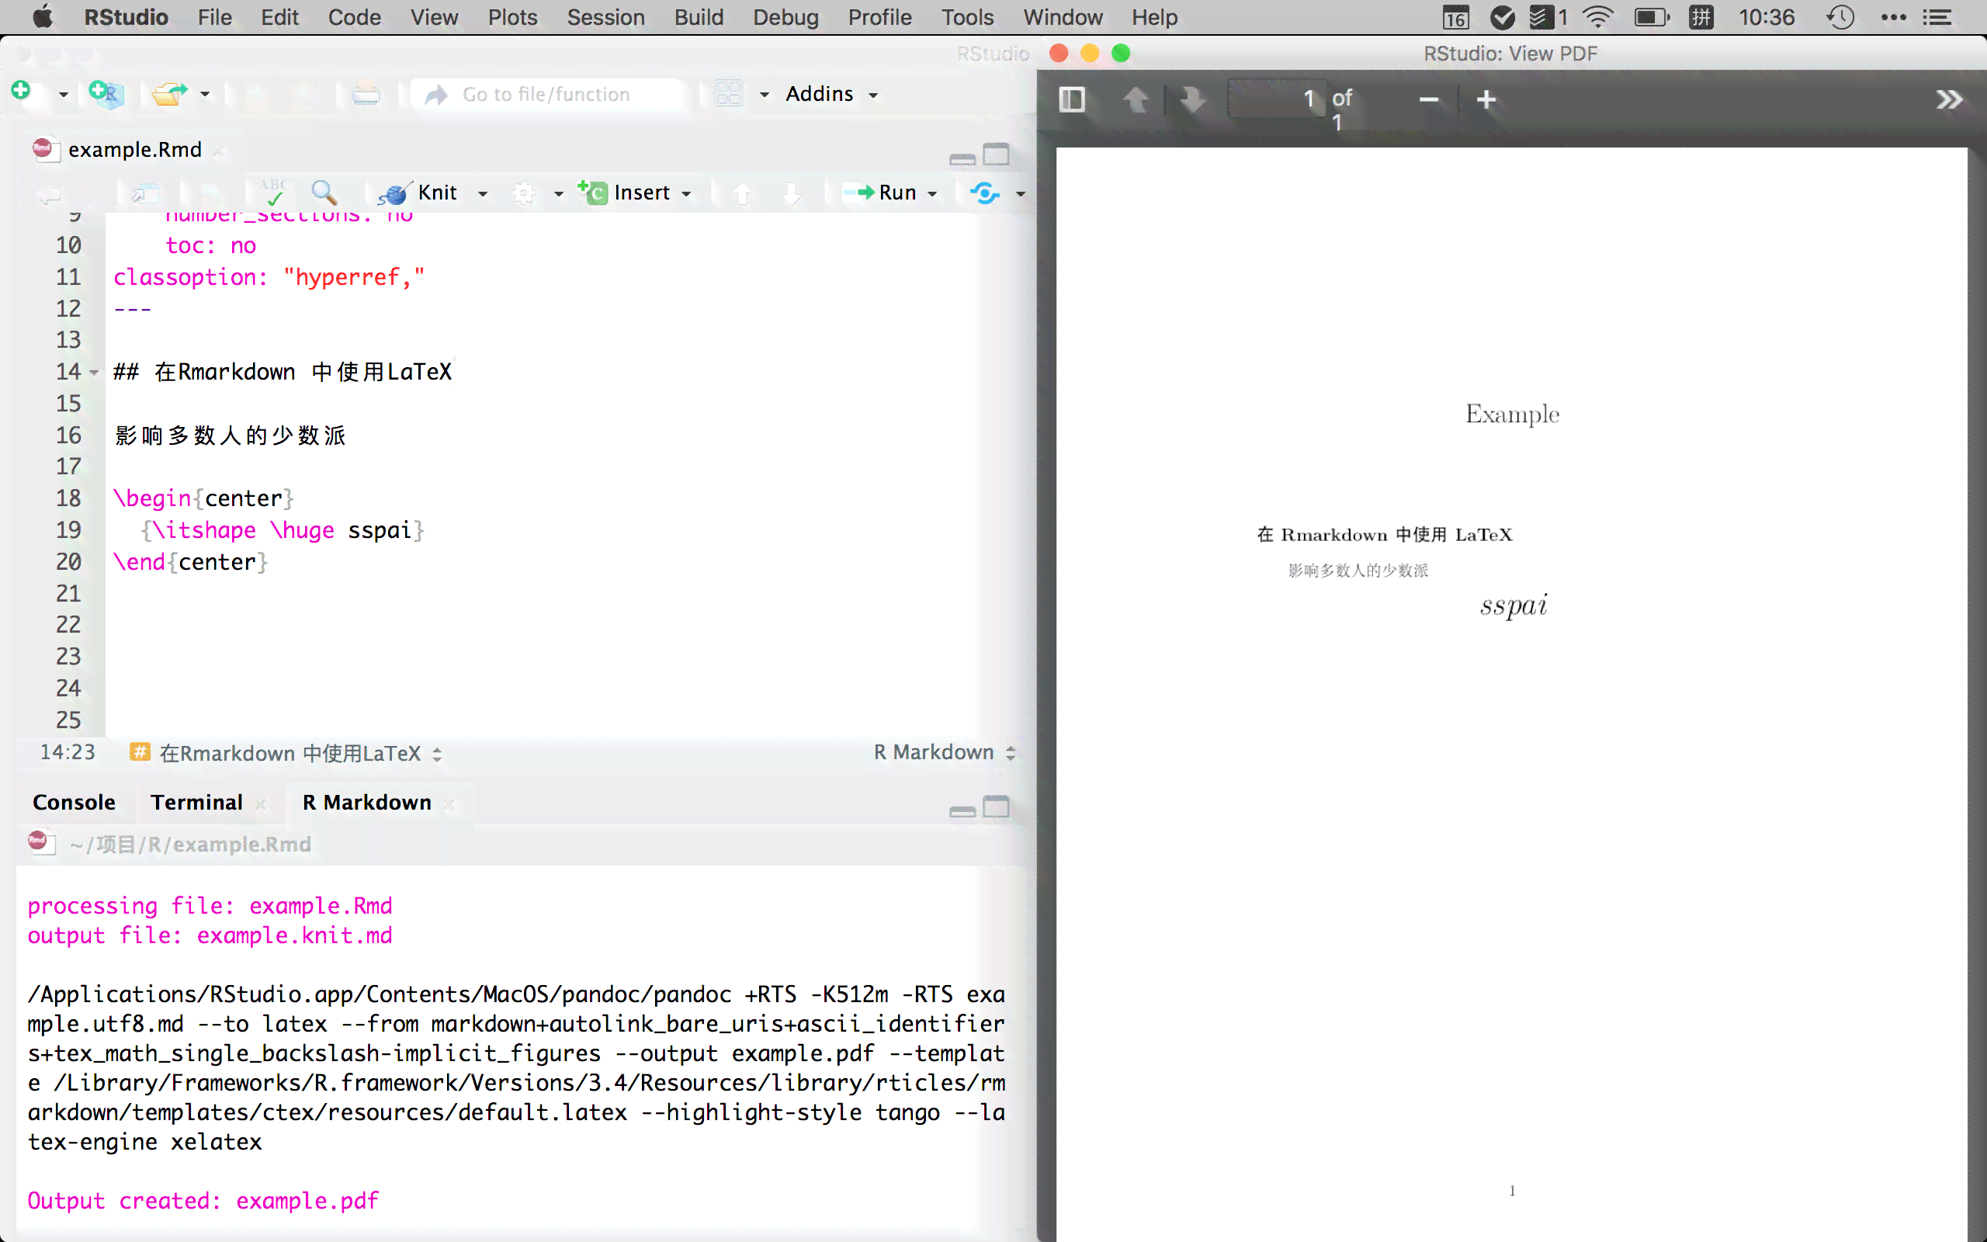Click the Open File folder icon
The width and height of the screenshot is (1987, 1242).
click(x=170, y=94)
